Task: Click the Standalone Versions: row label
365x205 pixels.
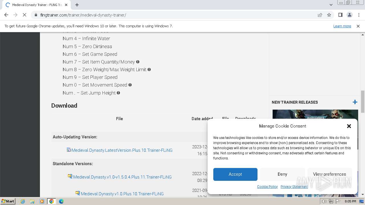Action: pos(73,164)
